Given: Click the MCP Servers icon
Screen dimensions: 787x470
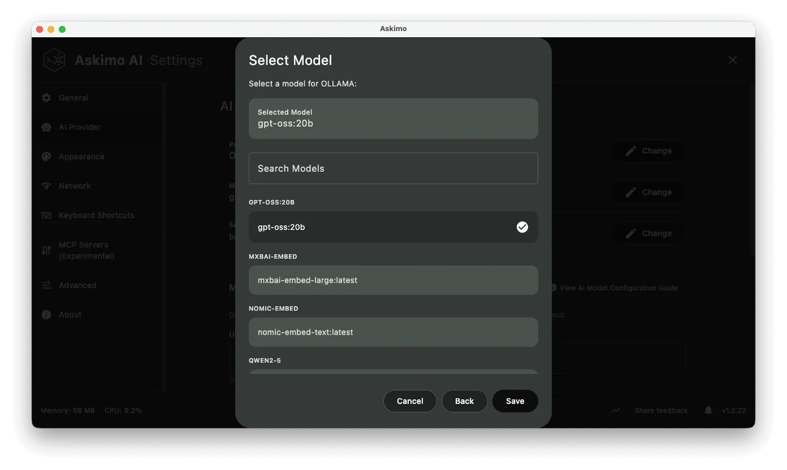Looking at the screenshot, I should 46,250.
